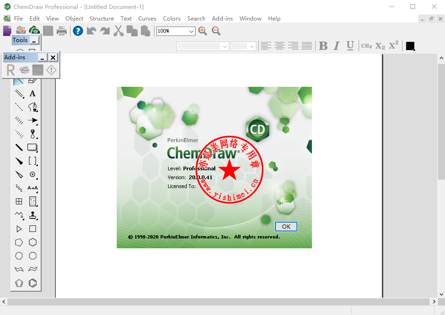Select the Atom-to-atom mapping A→A tool
This screenshot has width=445, height=315.
(33, 188)
